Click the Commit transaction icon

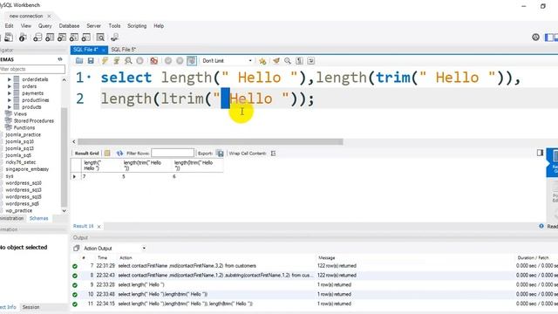click(168, 61)
